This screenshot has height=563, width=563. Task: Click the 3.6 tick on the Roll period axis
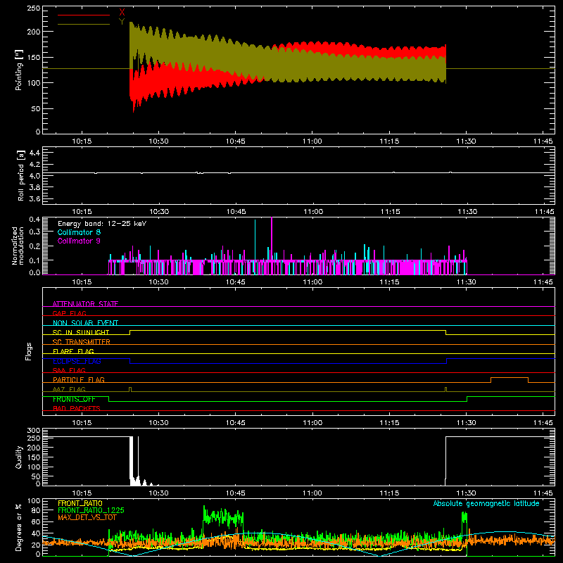click(x=34, y=198)
